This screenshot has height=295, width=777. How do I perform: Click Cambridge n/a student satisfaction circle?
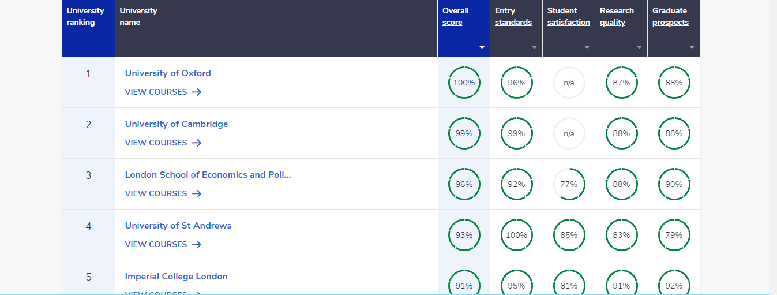click(569, 133)
